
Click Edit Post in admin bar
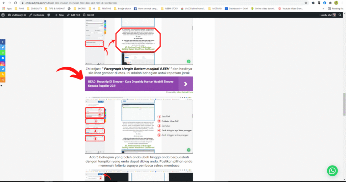(x=73, y=15)
